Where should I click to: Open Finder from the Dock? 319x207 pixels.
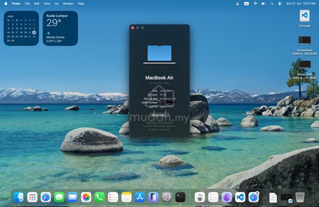point(19,197)
